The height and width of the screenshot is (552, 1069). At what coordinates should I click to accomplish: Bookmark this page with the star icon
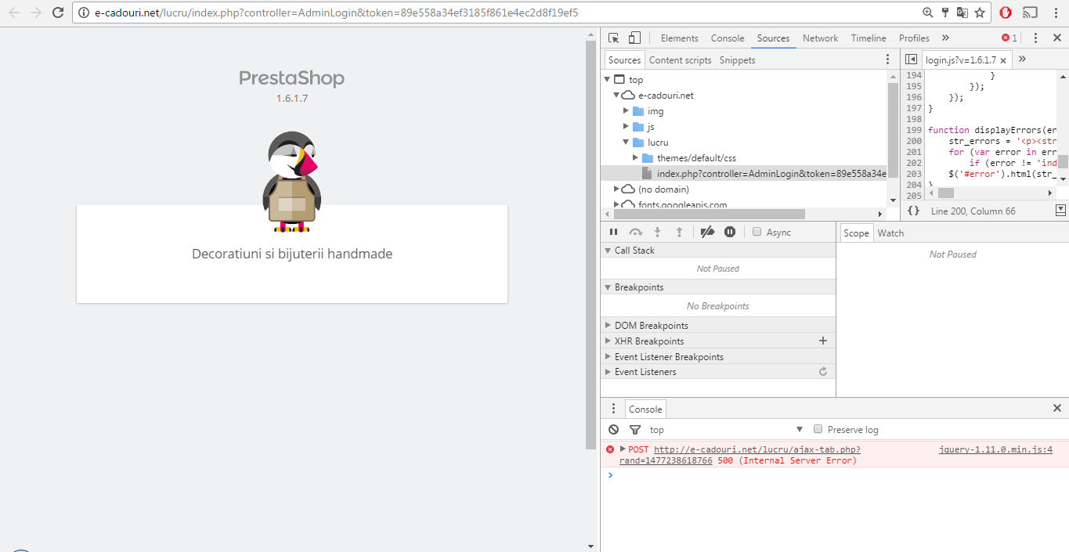pyautogui.click(x=980, y=13)
